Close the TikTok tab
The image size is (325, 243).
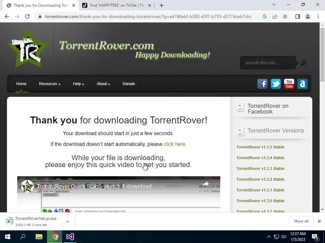[x=149, y=5]
